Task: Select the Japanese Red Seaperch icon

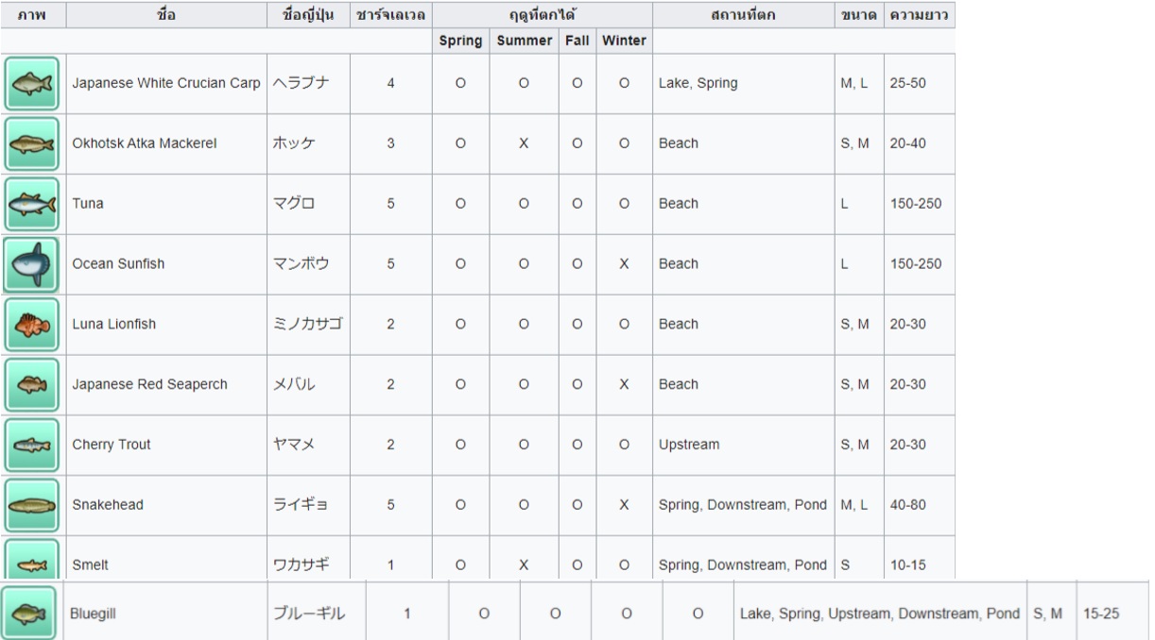Action: pos(31,385)
